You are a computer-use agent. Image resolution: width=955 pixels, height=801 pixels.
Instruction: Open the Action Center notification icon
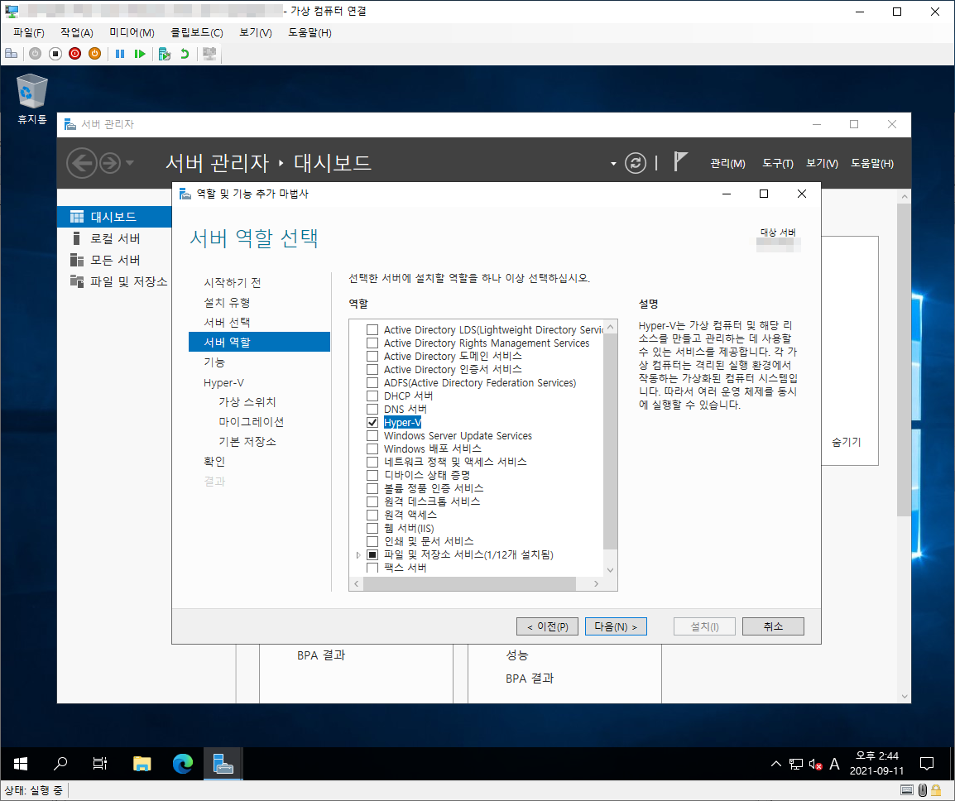pyautogui.click(x=927, y=763)
